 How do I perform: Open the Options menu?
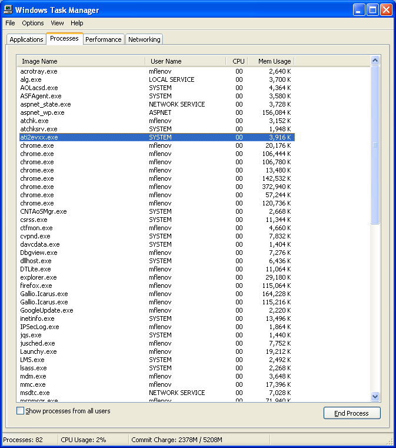tap(33, 23)
